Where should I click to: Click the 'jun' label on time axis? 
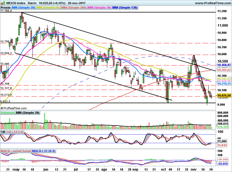(x=46, y=169)
